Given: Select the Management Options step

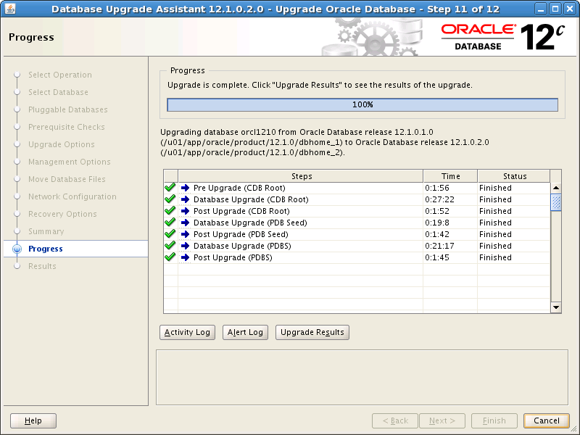Looking at the screenshot, I should coord(70,162).
